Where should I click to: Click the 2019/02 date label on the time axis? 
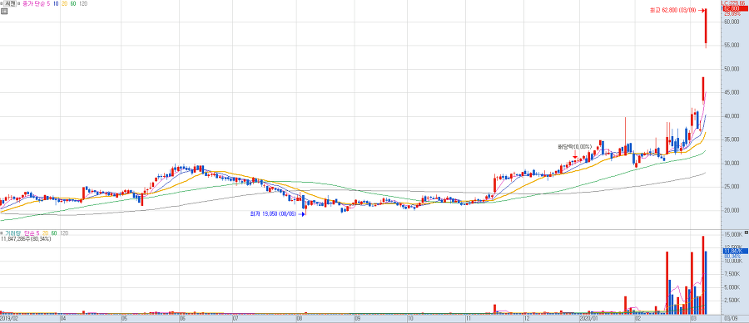8,317
